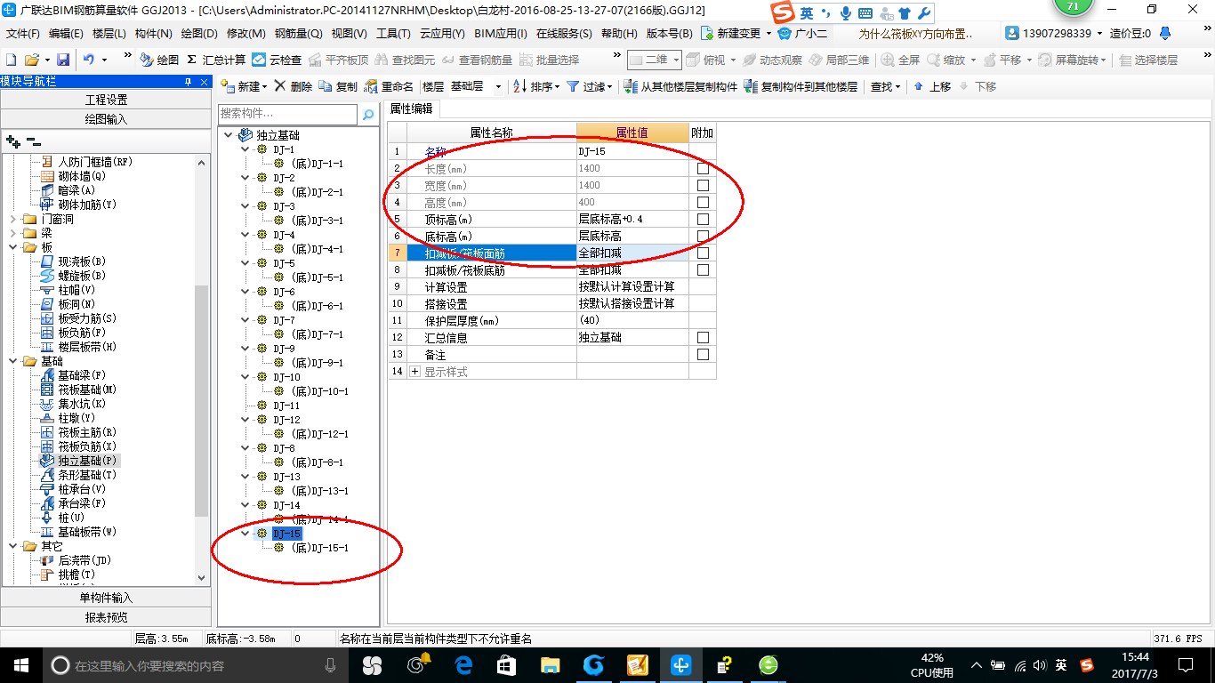The height and width of the screenshot is (683, 1215).
Task: Collapse the DJ-1 tree node
Action: pyautogui.click(x=245, y=149)
